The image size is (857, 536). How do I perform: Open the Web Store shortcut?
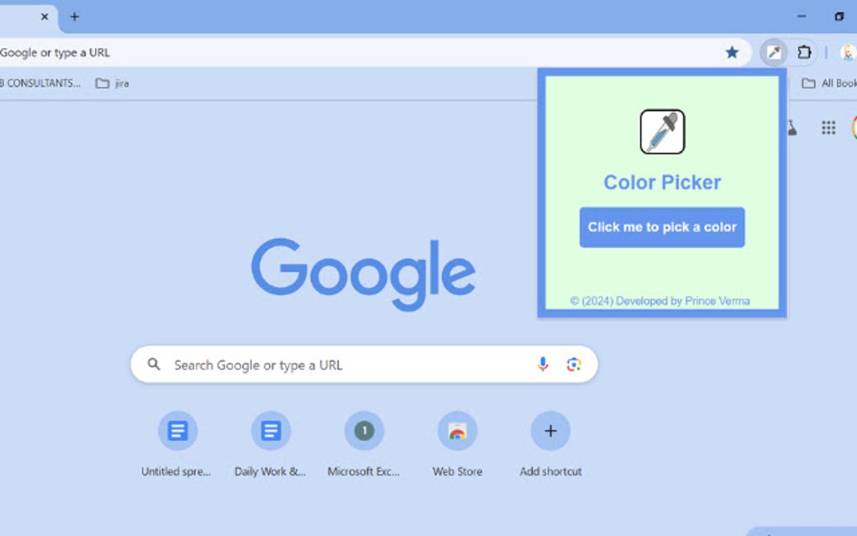pos(456,430)
